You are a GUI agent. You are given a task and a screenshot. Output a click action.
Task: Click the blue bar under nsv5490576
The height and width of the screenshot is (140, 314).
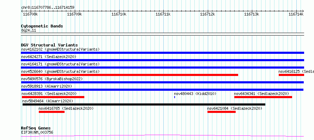coord(162,82)
